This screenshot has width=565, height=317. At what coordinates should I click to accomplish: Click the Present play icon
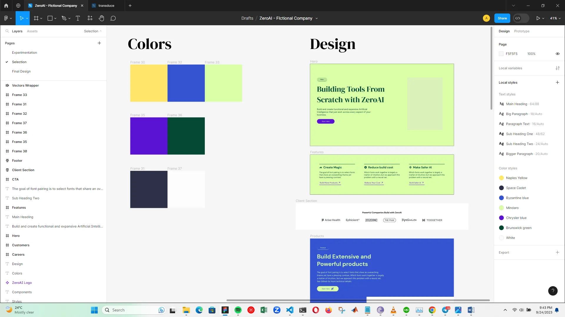point(538,18)
